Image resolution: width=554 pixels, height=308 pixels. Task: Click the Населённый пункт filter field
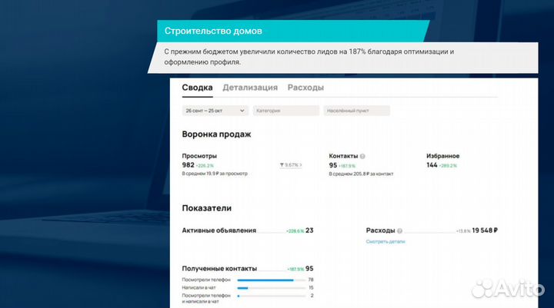coord(356,111)
